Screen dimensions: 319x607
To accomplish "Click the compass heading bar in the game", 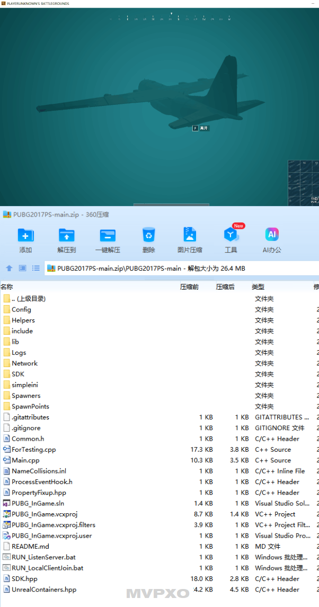I will point(170,18).
